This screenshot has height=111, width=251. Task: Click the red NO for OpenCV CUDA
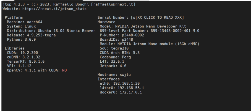pyautogui.click(x=64, y=70)
